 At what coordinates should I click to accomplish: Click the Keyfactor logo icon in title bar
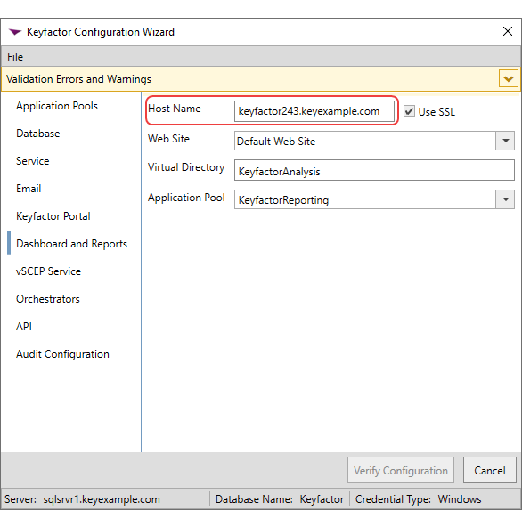pyautogui.click(x=15, y=32)
